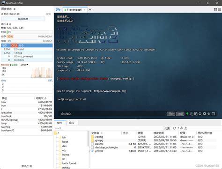The height and width of the screenshot is (169, 222).
Task: Click the terminal fullscreen window icon
Action: pos(213,114)
